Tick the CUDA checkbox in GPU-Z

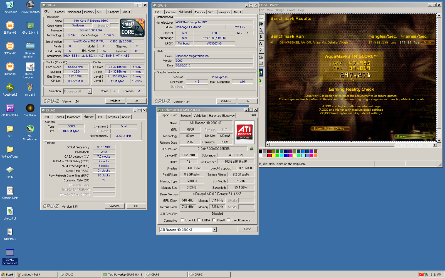point(199,220)
